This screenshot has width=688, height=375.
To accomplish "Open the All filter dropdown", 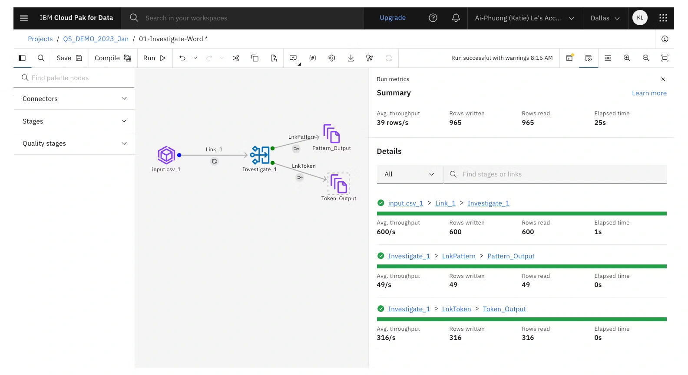I will (410, 174).
